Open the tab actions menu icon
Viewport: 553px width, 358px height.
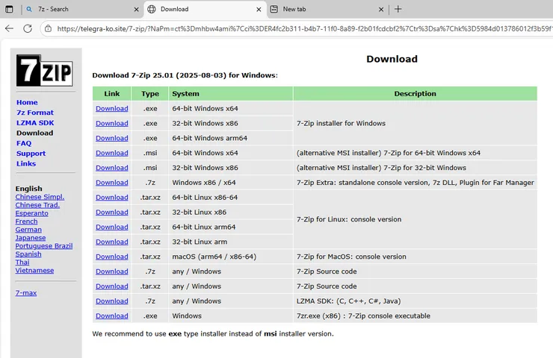coord(9,9)
